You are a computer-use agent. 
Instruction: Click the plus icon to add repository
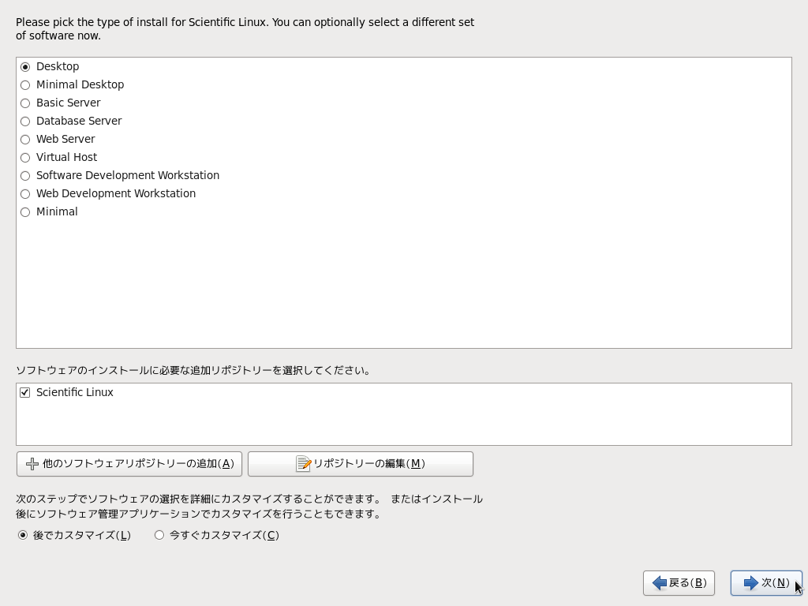[x=32, y=464]
